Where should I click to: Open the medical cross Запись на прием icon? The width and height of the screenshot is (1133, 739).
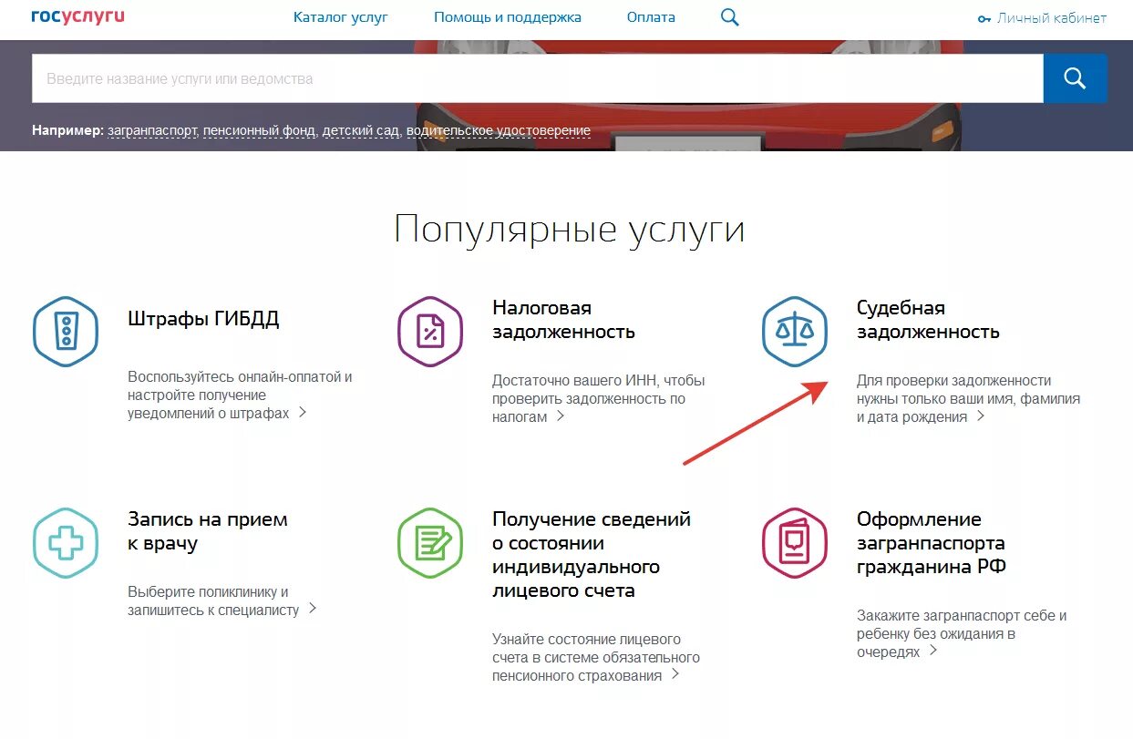tap(66, 543)
